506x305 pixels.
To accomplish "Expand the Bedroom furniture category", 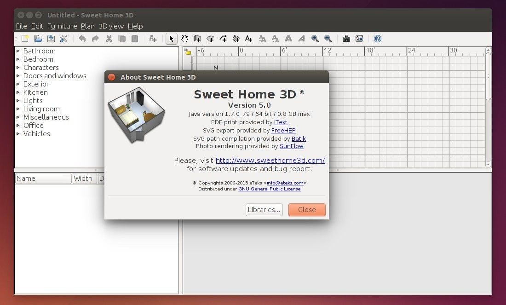I will click(x=18, y=59).
